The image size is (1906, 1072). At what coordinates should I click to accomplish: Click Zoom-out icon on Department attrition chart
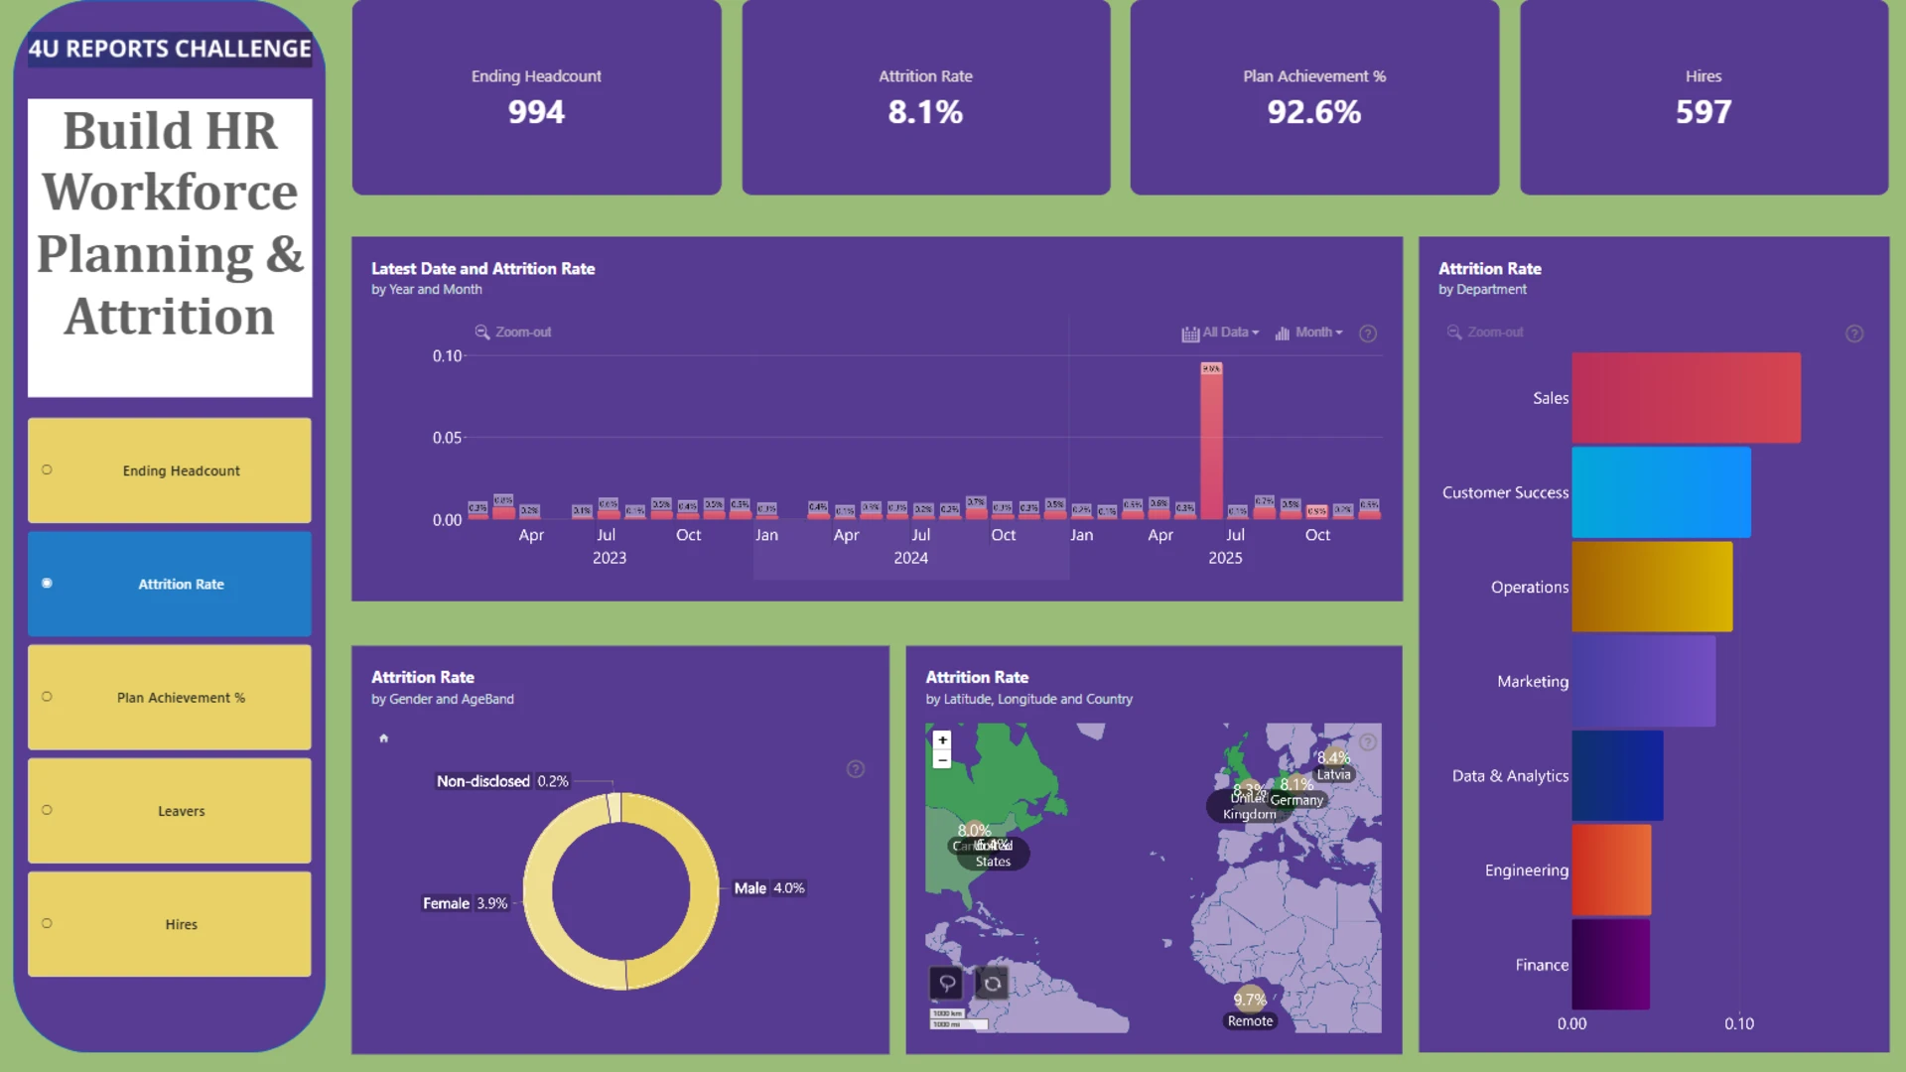pyautogui.click(x=1454, y=333)
